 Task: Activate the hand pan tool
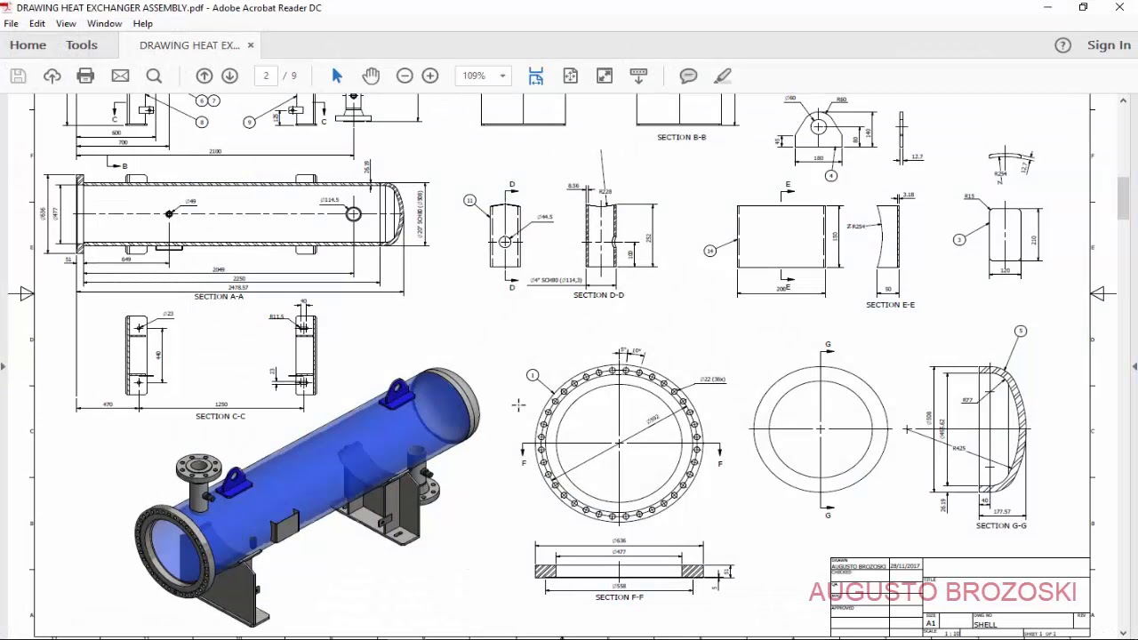point(371,76)
